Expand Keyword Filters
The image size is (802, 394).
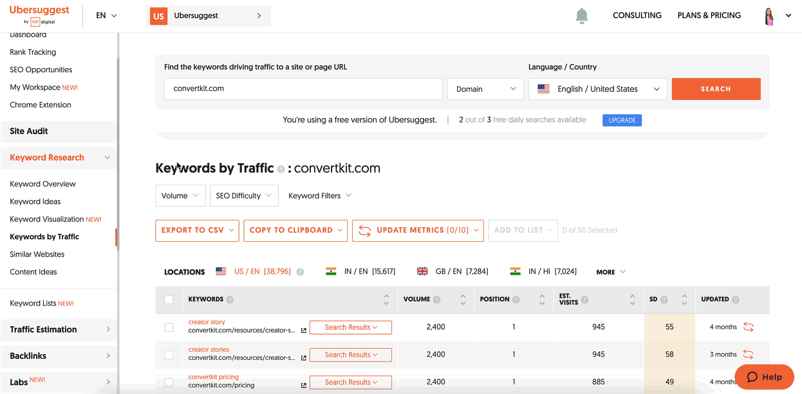[320, 196]
